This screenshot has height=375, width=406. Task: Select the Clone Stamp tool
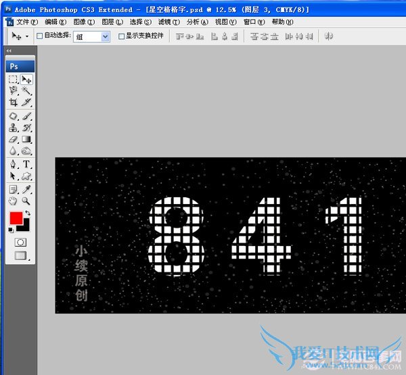pyautogui.click(x=13, y=128)
